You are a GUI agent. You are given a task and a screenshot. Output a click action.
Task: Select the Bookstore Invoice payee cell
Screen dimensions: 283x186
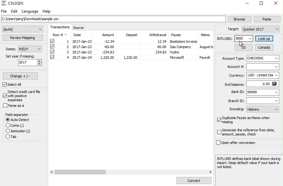click(x=183, y=41)
